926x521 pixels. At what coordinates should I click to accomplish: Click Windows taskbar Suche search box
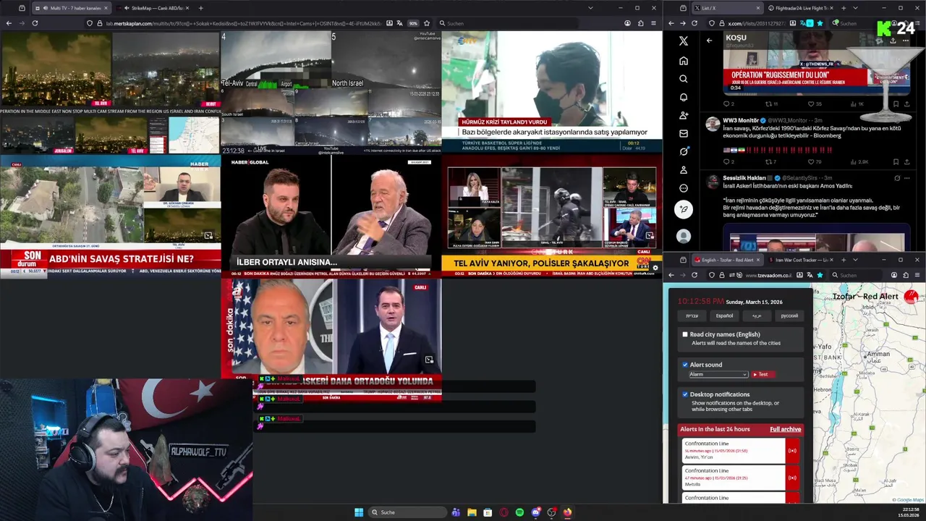tap(407, 512)
